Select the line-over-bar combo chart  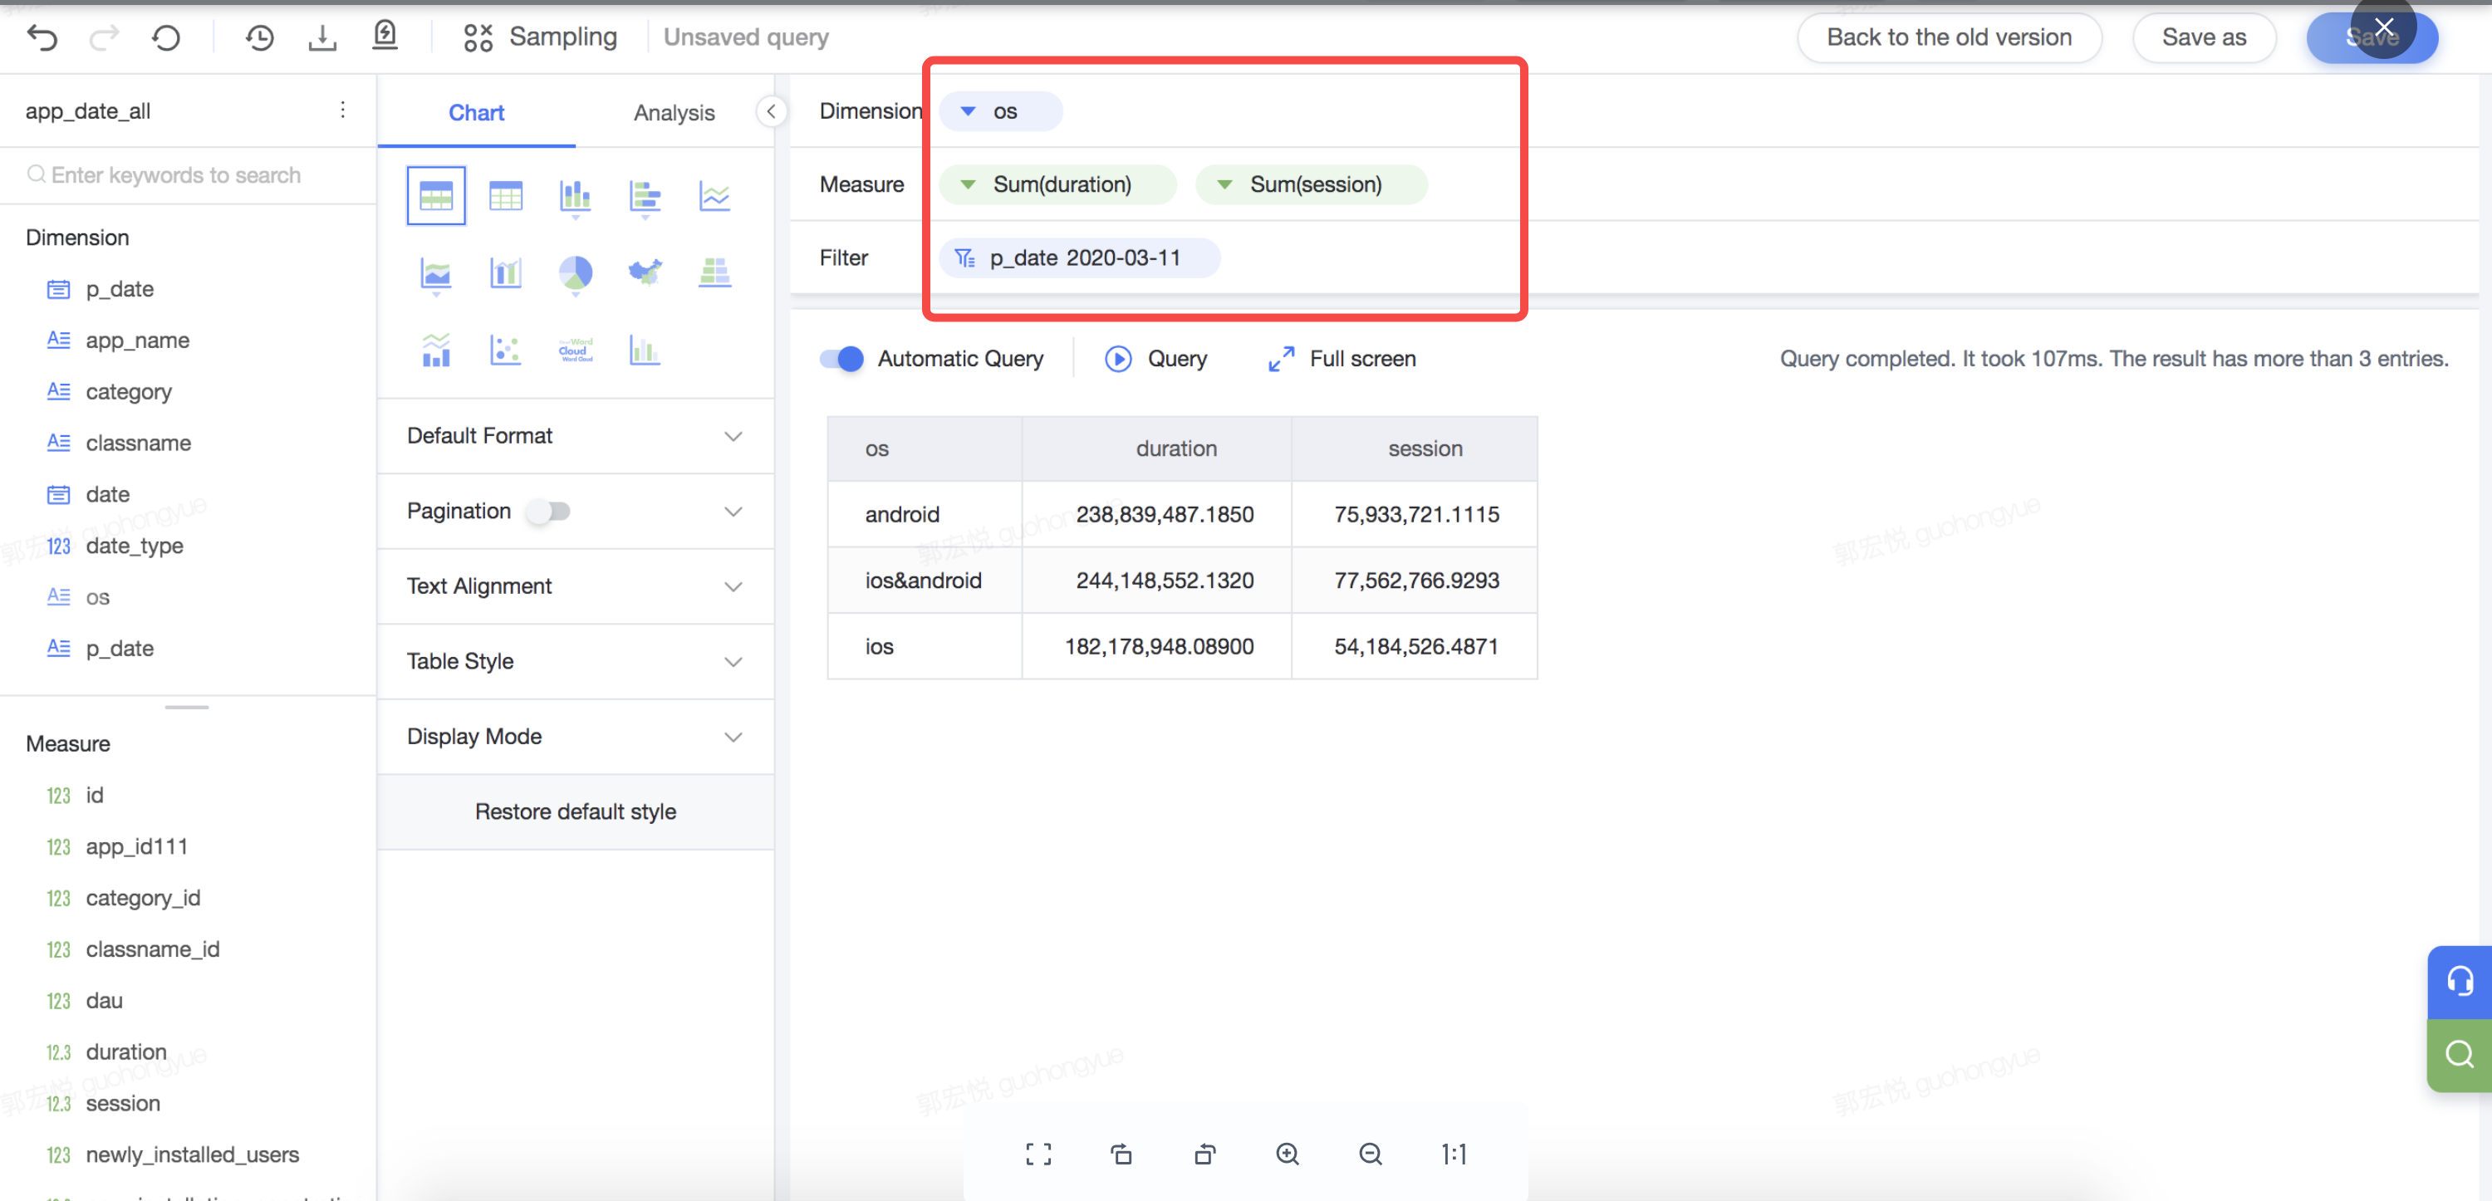pyautogui.click(x=436, y=350)
